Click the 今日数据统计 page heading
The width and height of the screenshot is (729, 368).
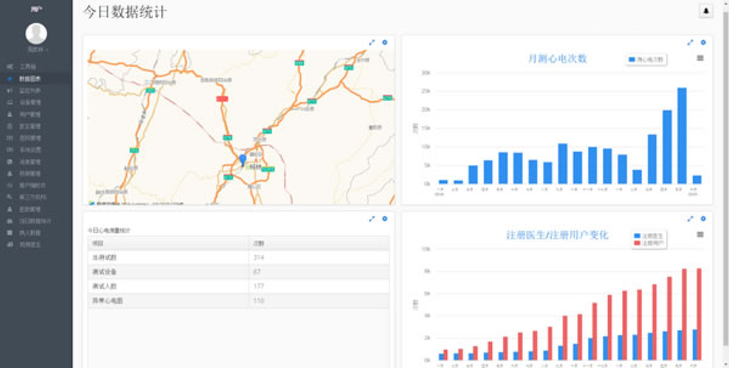pyautogui.click(x=125, y=12)
